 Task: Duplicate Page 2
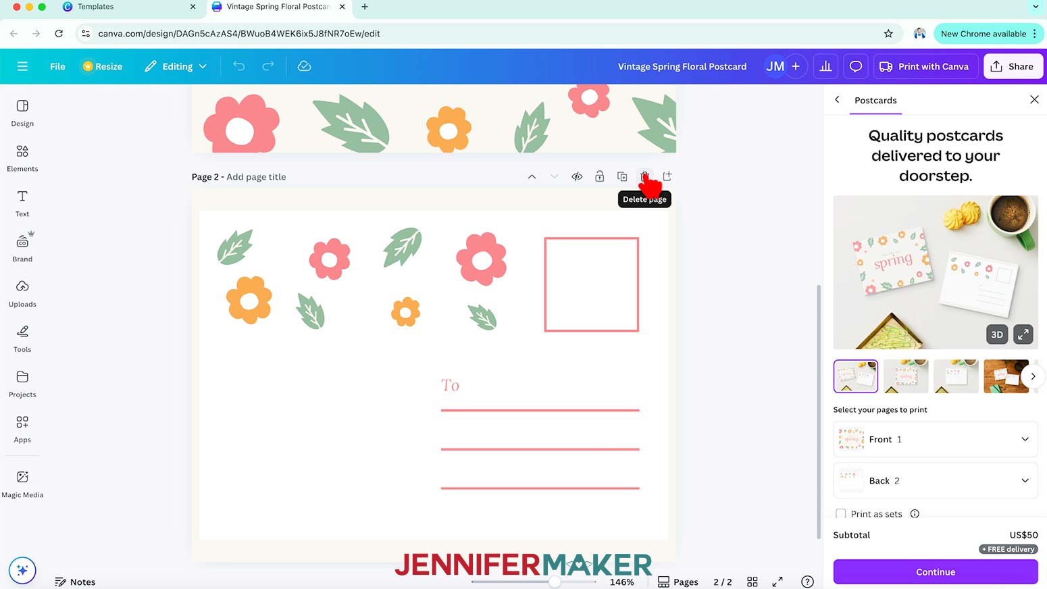pos(622,177)
